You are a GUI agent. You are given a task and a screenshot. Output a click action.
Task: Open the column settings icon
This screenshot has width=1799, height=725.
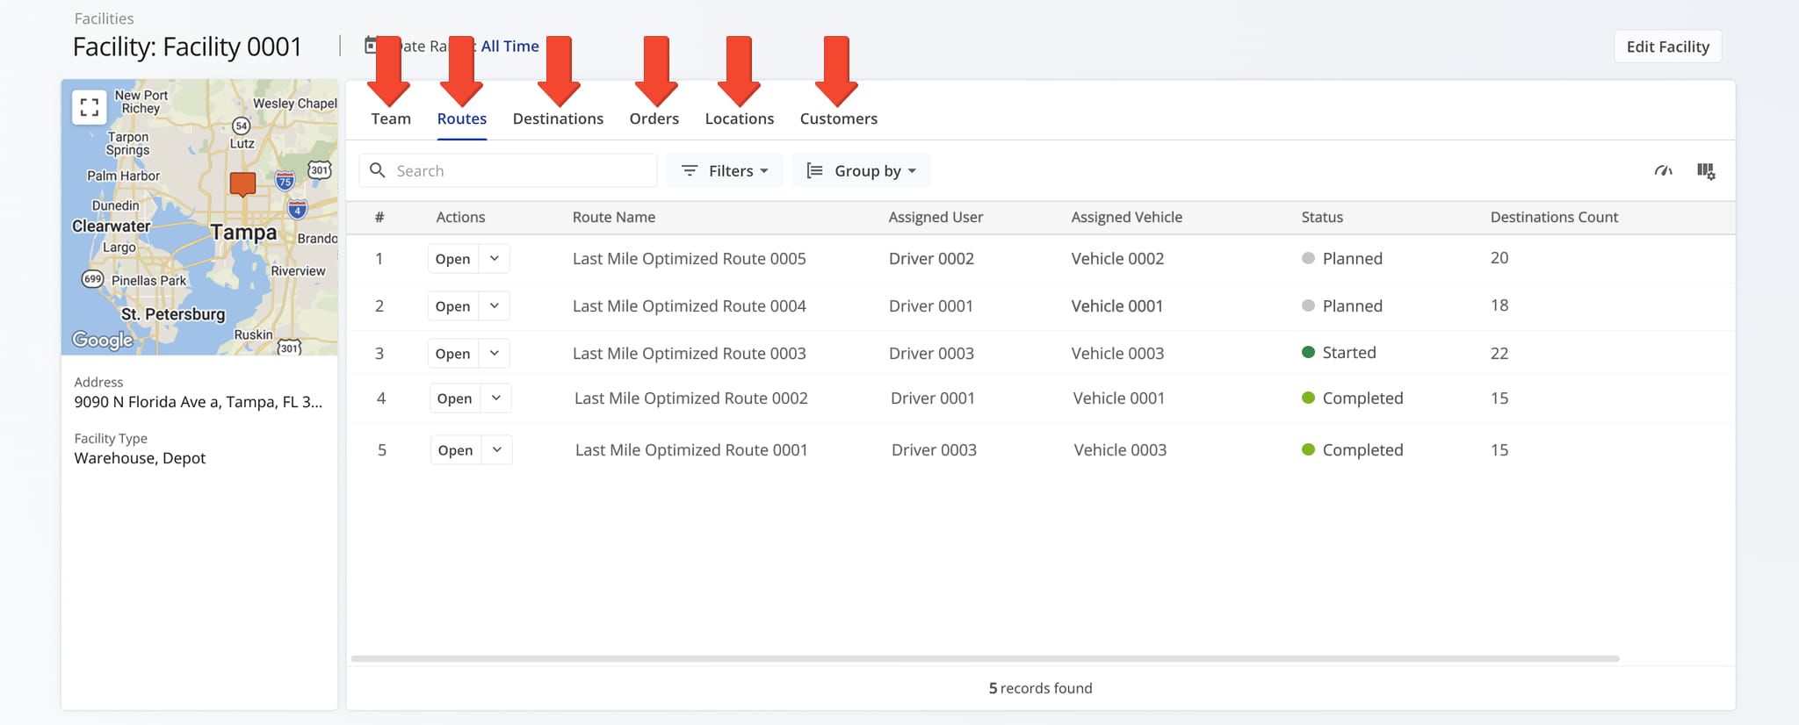1706,171
